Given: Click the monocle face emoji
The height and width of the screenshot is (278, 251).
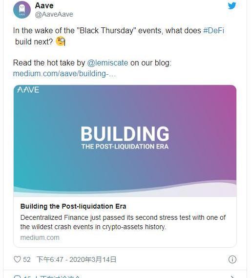Looking at the screenshot, I should click(x=61, y=42).
